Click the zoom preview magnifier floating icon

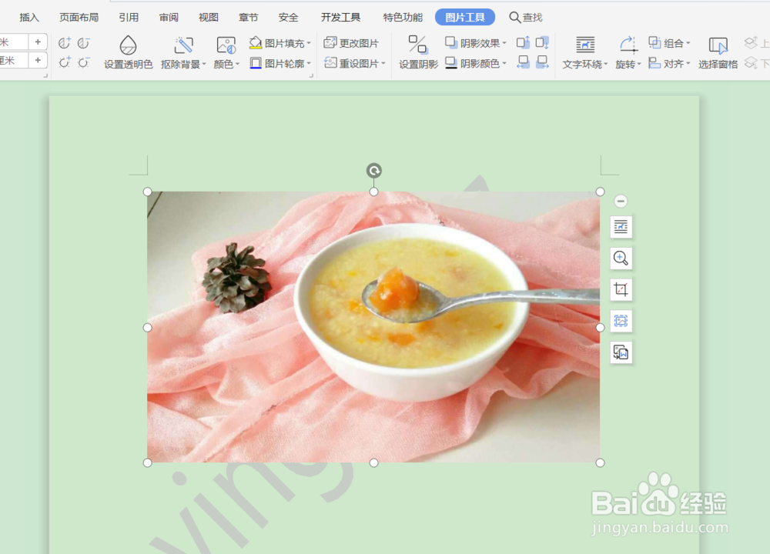click(621, 258)
